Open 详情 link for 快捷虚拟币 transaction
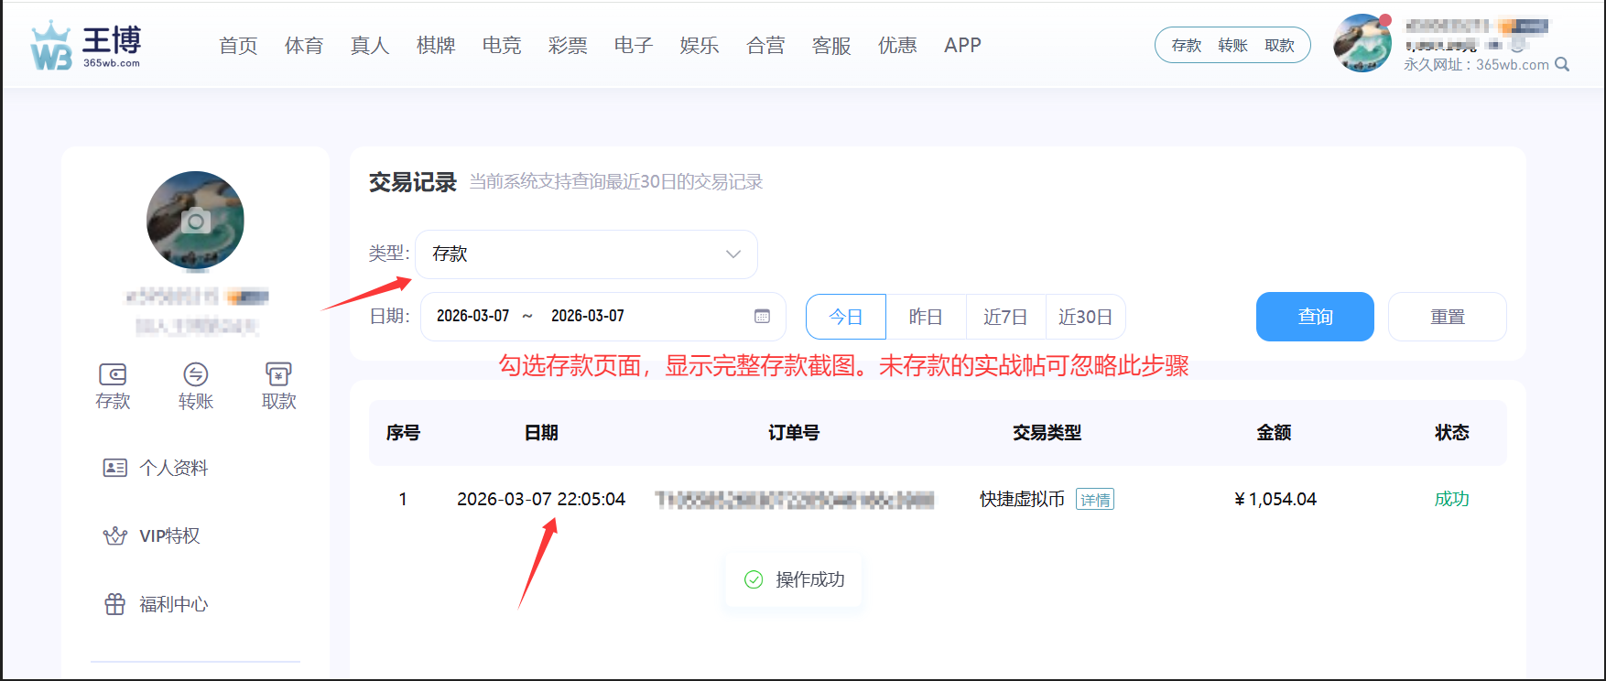The height and width of the screenshot is (681, 1606). pos(1094,500)
